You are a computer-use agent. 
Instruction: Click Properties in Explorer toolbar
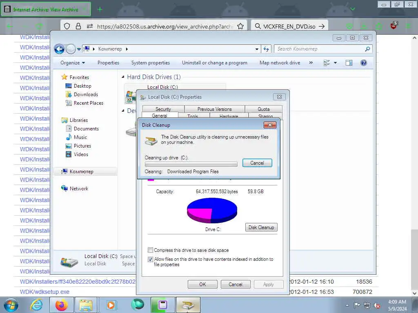108,63
